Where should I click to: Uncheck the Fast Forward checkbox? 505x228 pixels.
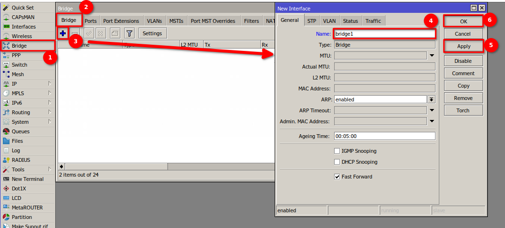(337, 177)
